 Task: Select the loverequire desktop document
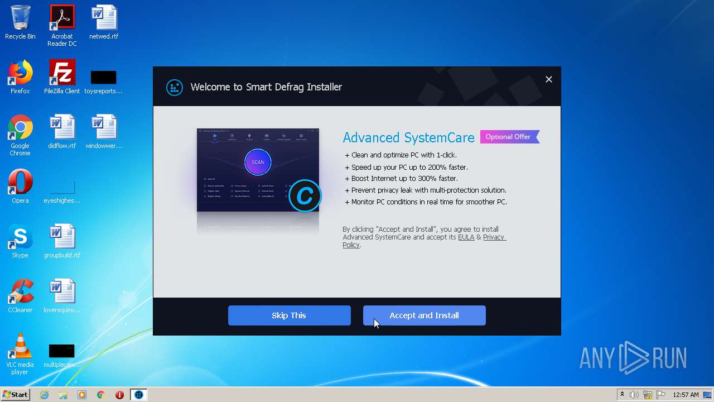62,296
